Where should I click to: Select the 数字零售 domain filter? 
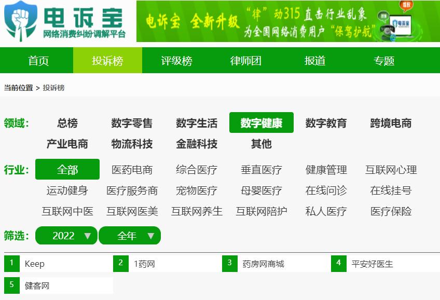pyautogui.click(x=132, y=123)
